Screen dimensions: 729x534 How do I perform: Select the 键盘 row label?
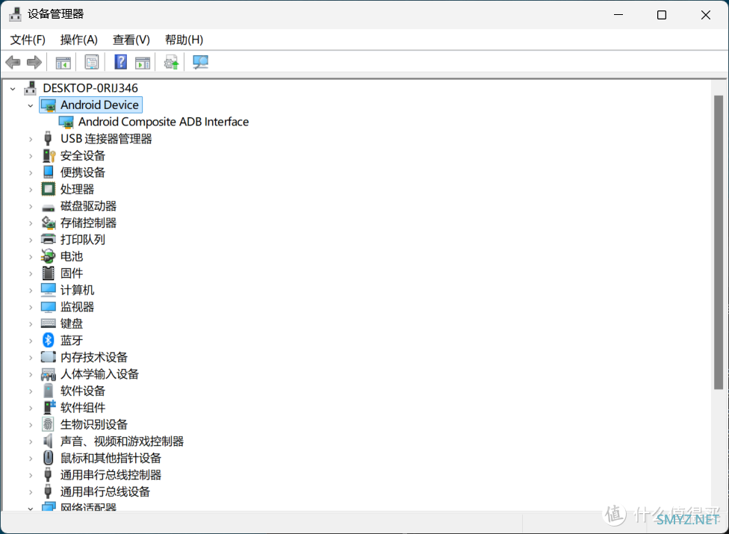pyautogui.click(x=72, y=323)
